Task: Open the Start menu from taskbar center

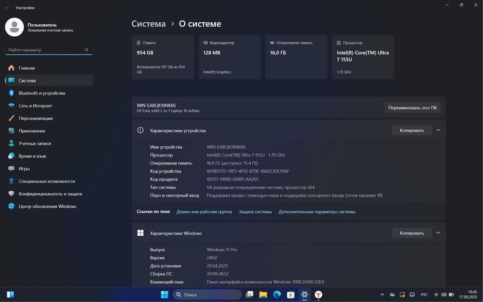Action: point(165,295)
